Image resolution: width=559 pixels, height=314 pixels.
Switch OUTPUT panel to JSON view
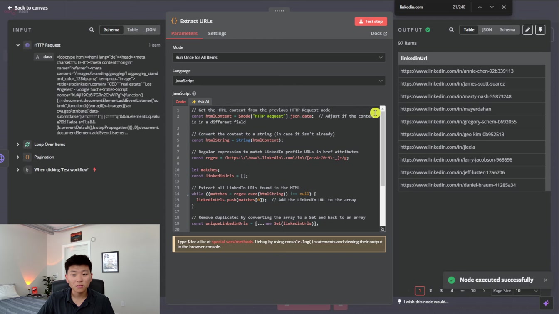click(x=487, y=30)
